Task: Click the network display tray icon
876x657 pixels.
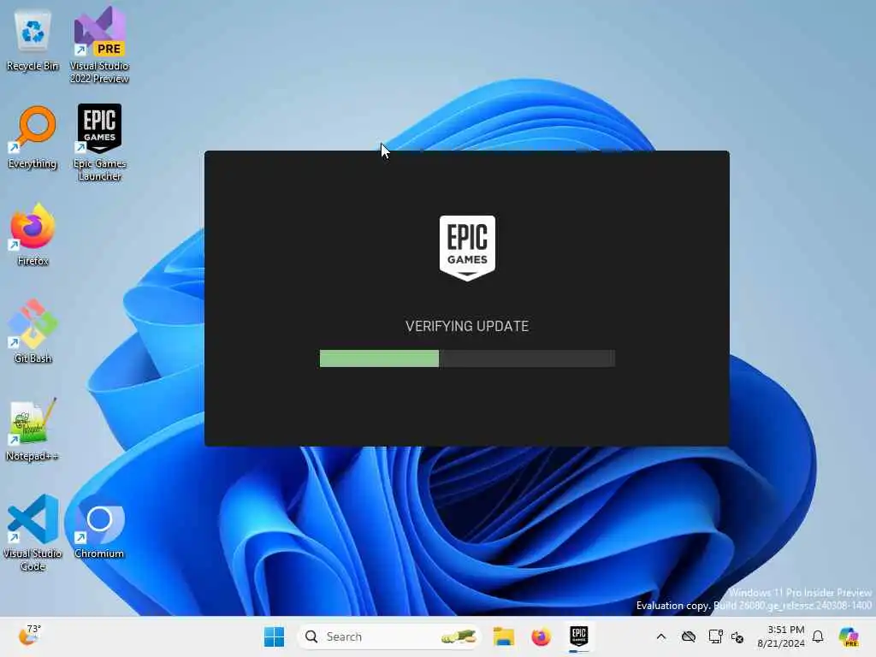Action: tap(716, 636)
